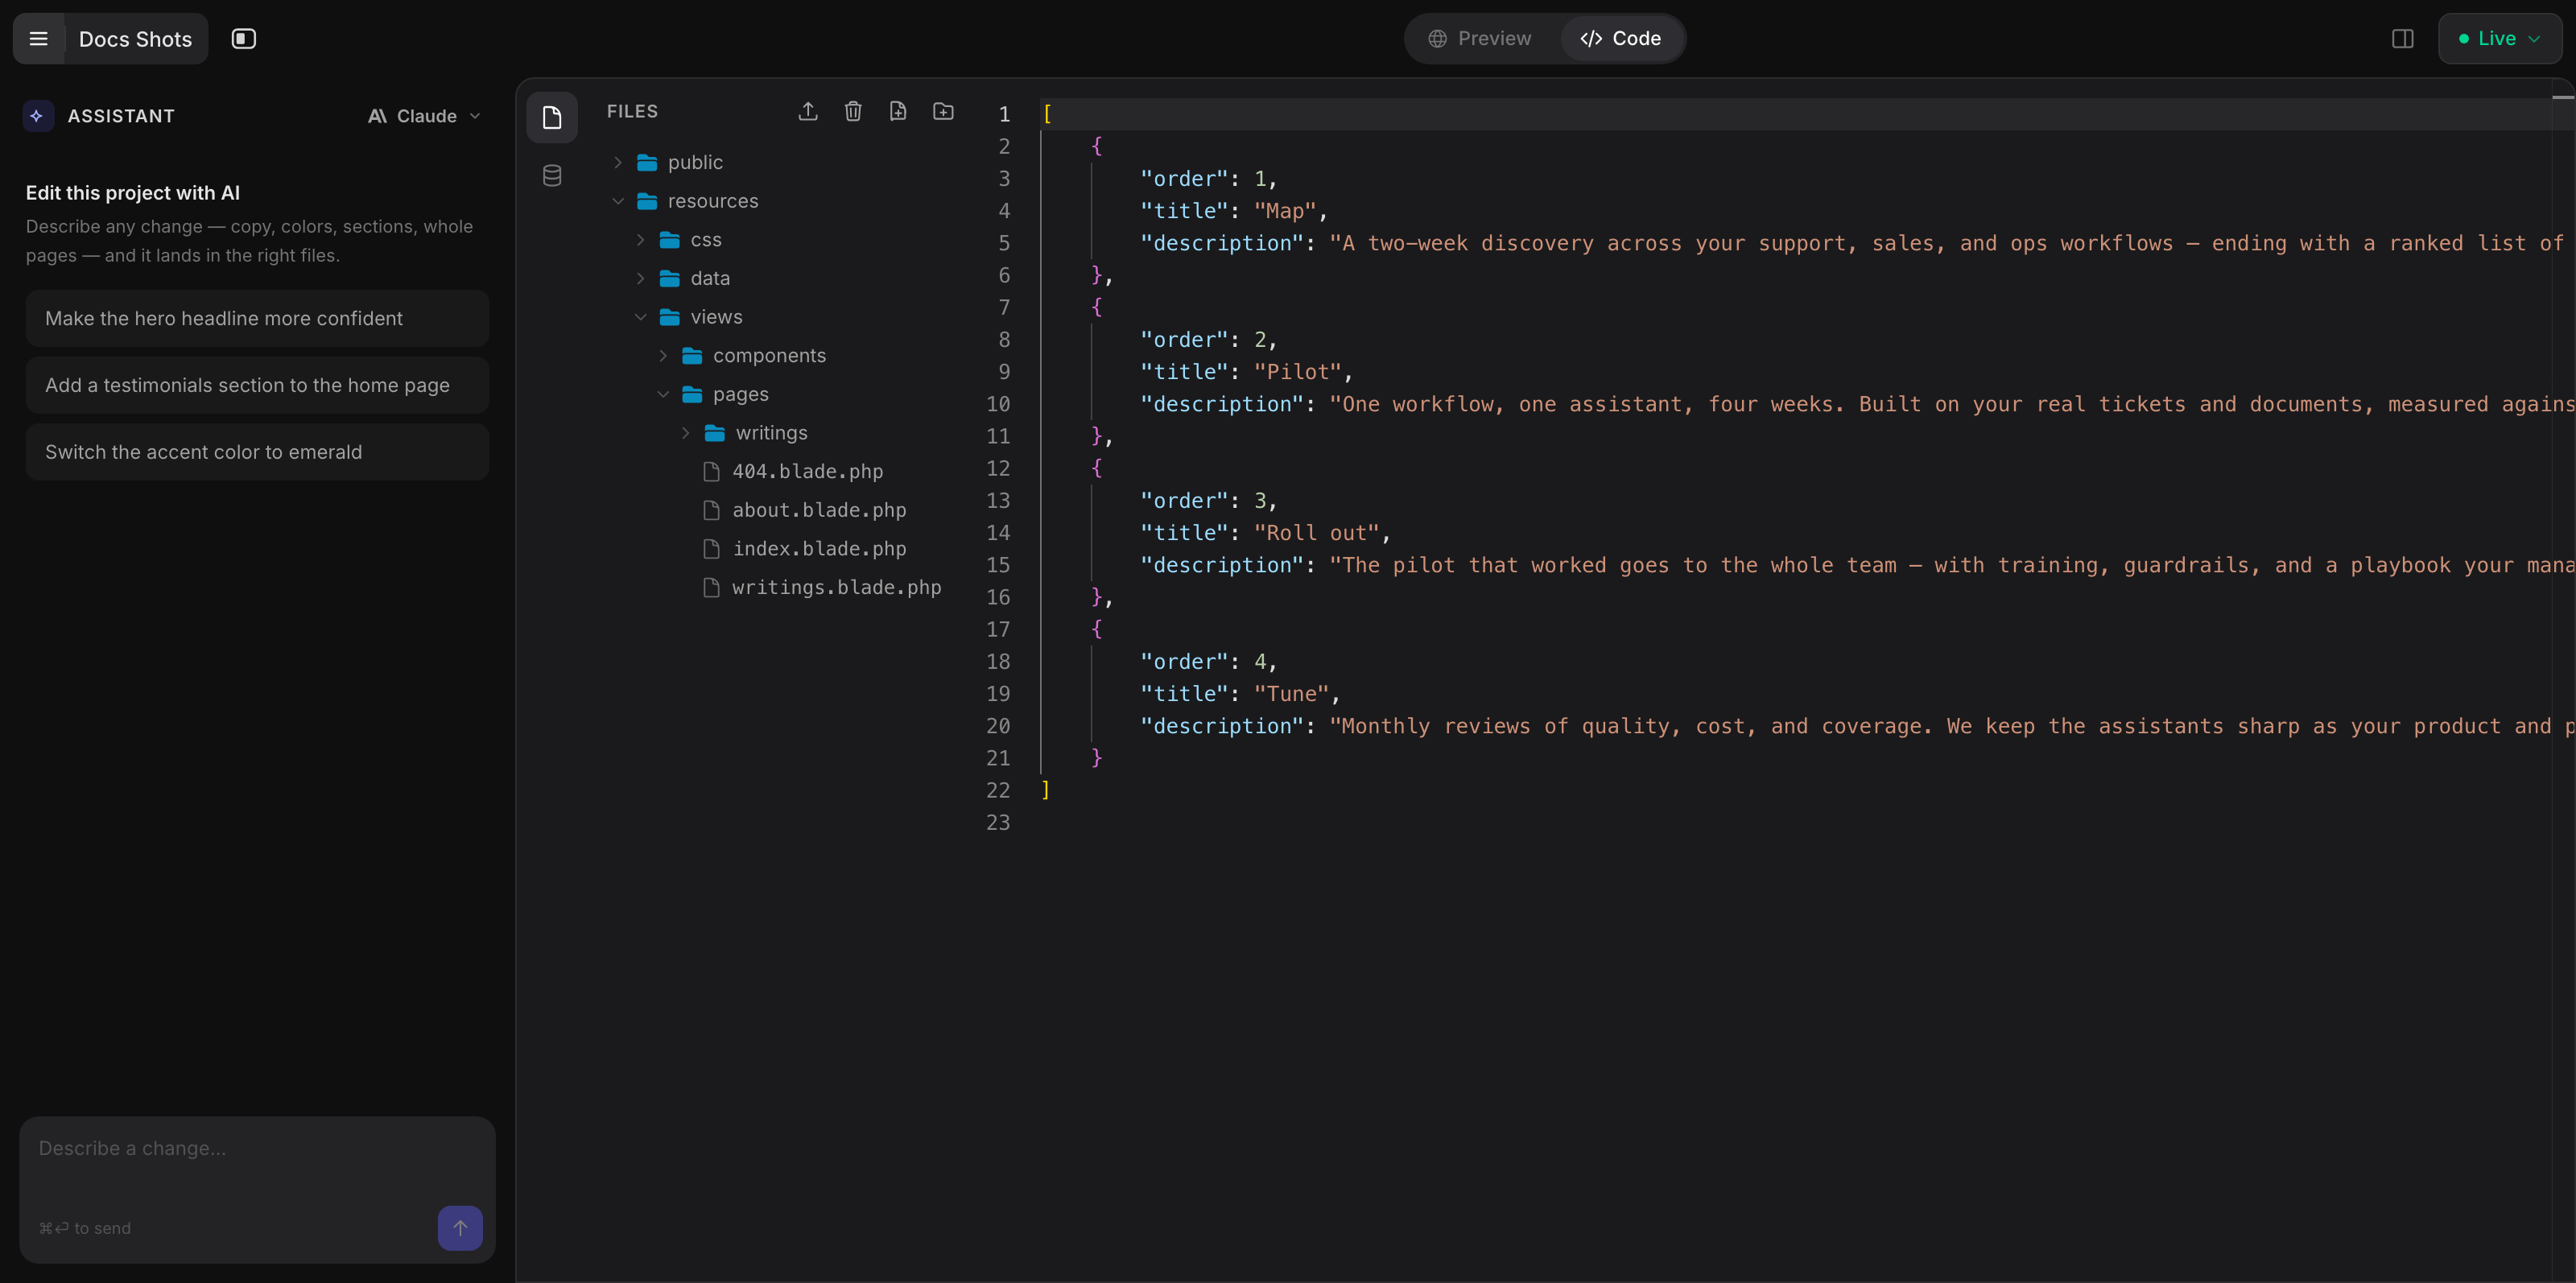
Task: Click the 'Edit this project with AI' heading
Action: tap(133, 193)
